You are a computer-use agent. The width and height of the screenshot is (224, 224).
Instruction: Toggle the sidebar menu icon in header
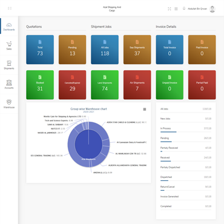click(x=10, y=8)
